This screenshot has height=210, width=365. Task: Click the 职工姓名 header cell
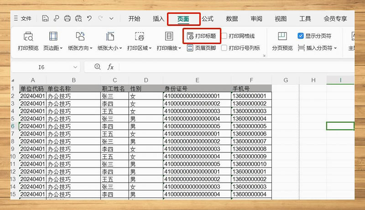point(115,89)
